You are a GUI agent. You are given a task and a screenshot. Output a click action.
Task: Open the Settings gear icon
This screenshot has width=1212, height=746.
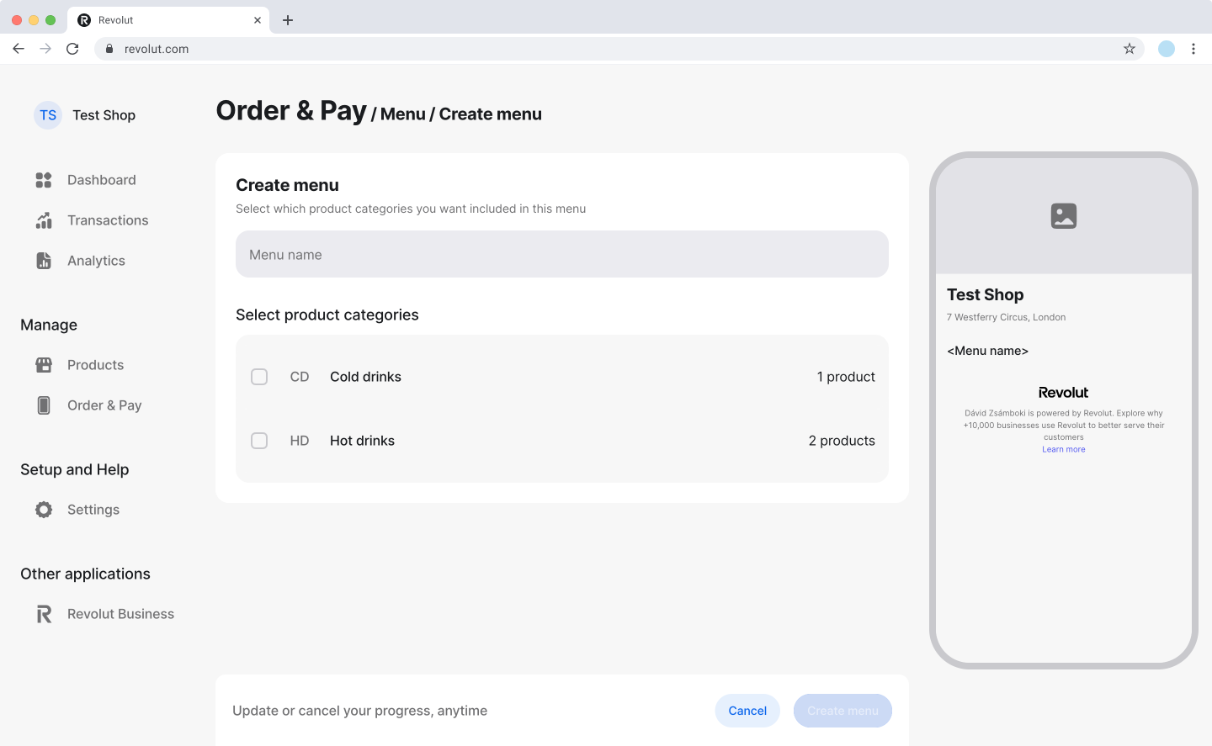pyautogui.click(x=44, y=510)
